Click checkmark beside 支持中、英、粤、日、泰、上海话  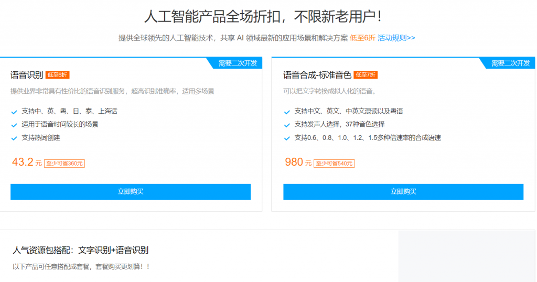pos(14,112)
